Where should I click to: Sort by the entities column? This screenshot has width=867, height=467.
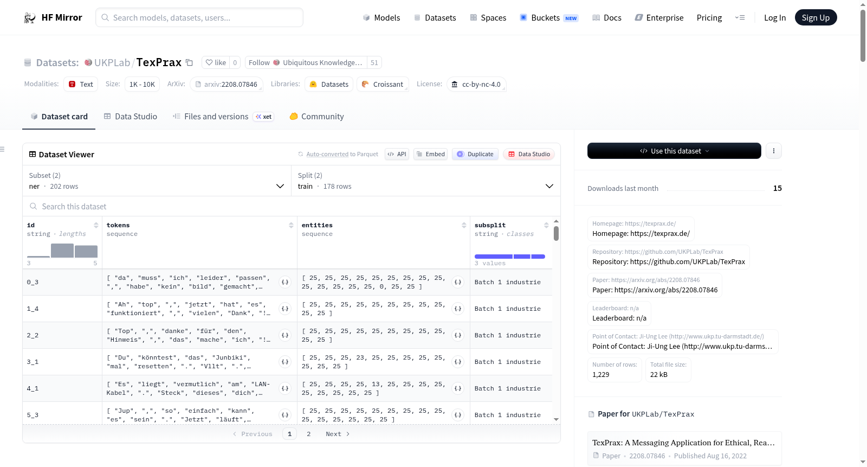point(464,225)
